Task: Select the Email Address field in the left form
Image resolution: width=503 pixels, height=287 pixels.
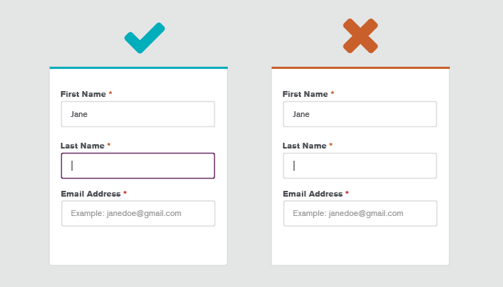Action: [x=138, y=213]
